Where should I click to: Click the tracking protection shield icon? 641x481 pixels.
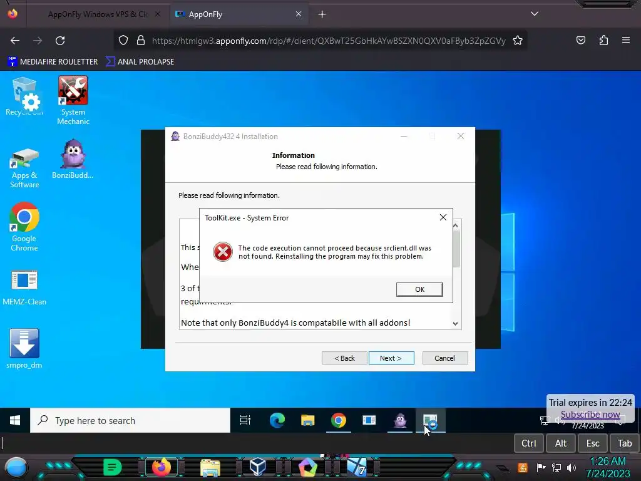[123, 40]
